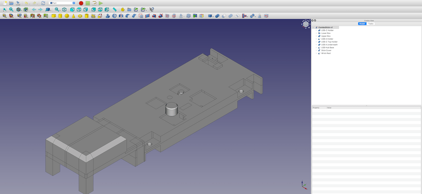Create a Cone primitive
Screen dimensions: 422x194
[74, 15]
